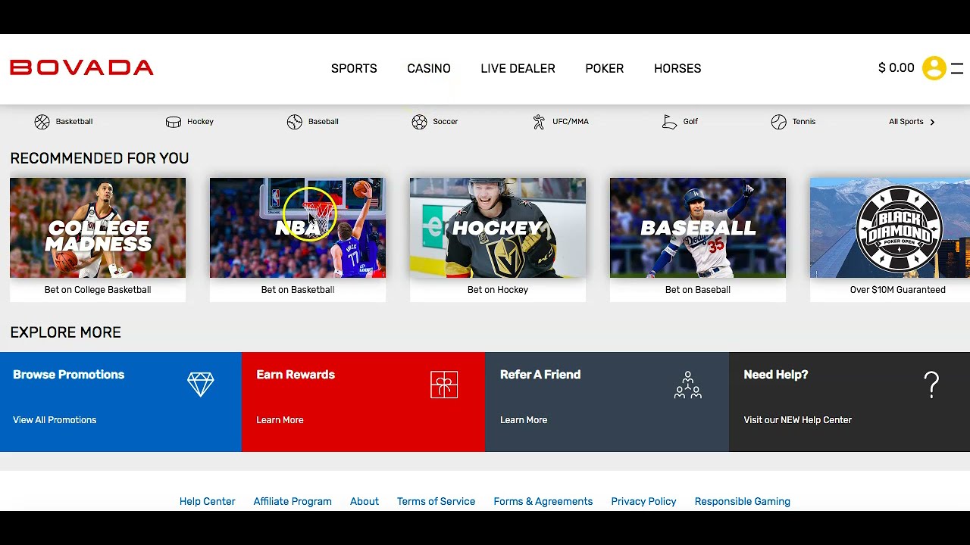Click the $ 0.00 account balance
The height and width of the screenshot is (545, 970).
(896, 68)
